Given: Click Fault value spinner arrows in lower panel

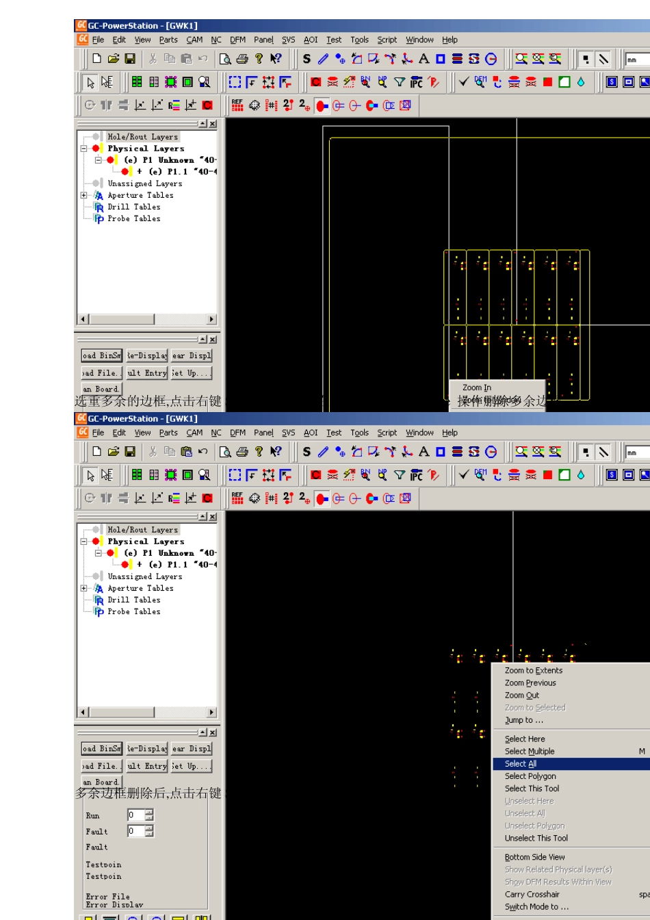Looking at the screenshot, I should [x=149, y=832].
